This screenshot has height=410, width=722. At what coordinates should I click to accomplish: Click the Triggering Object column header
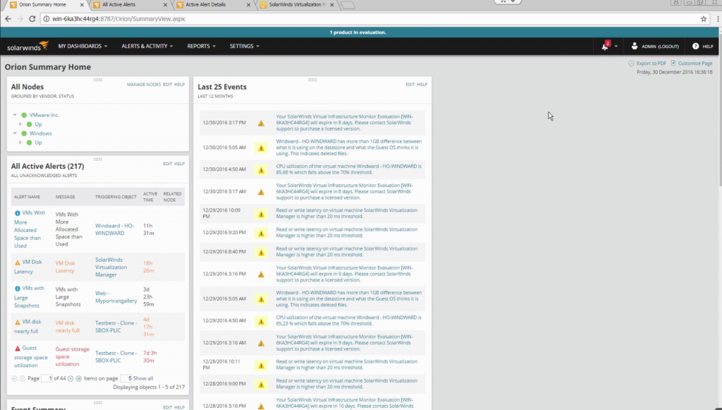(116, 197)
